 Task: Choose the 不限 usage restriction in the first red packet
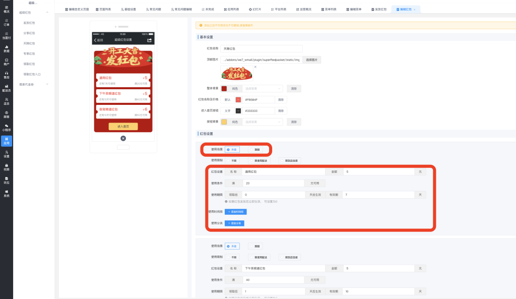(232, 160)
